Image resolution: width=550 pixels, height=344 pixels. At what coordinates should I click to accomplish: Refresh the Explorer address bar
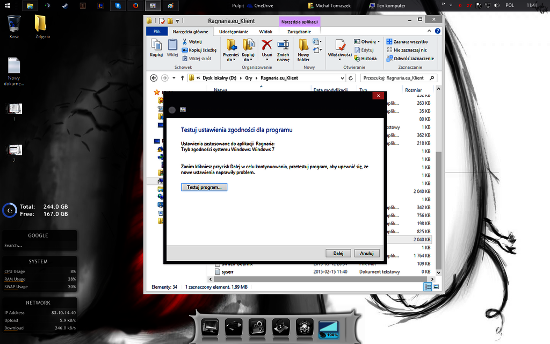350,78
